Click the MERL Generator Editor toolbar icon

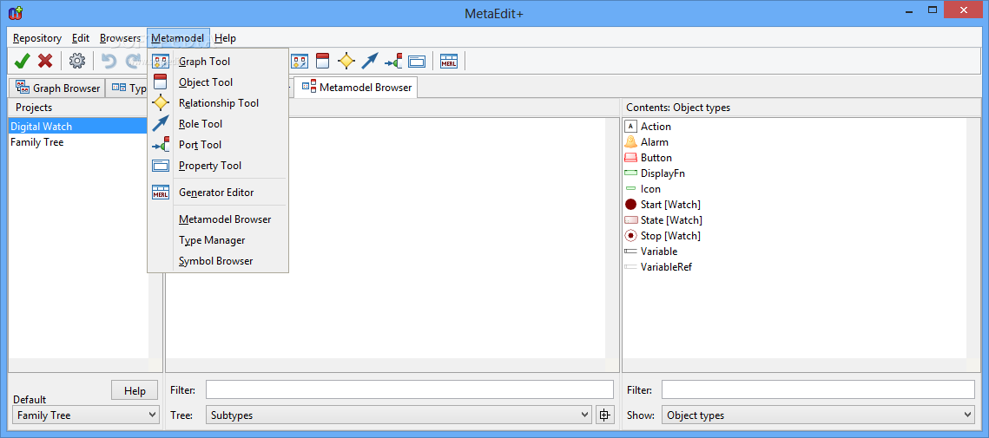[x=448, y=61]
